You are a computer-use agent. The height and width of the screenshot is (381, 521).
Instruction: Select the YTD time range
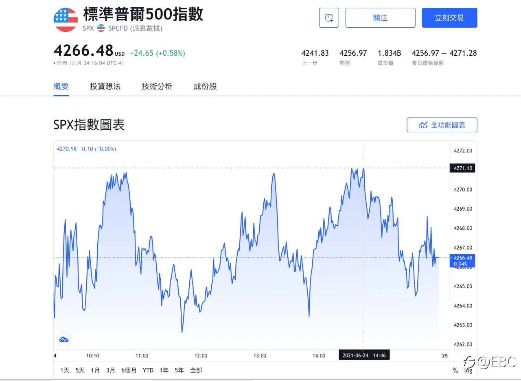[148, 370]
